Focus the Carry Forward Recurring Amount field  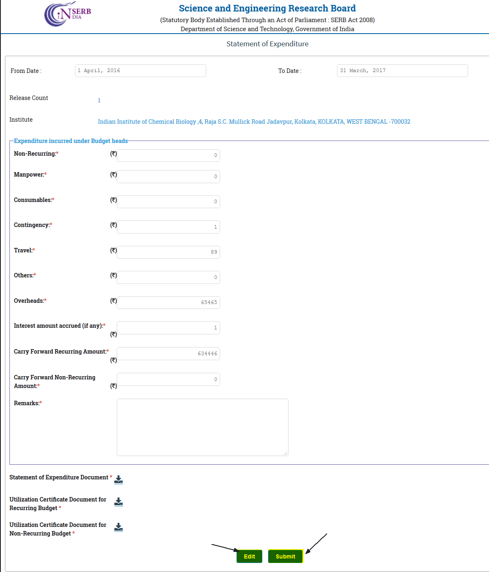tap(168, 354)
